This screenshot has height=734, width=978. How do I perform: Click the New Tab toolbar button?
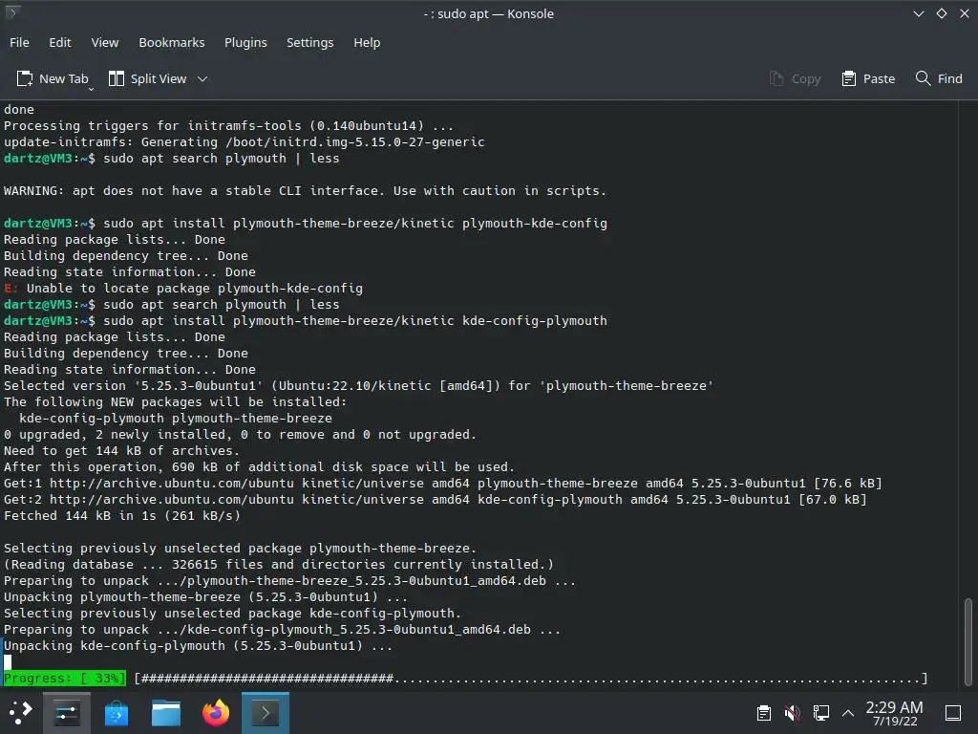coord(53,78)
